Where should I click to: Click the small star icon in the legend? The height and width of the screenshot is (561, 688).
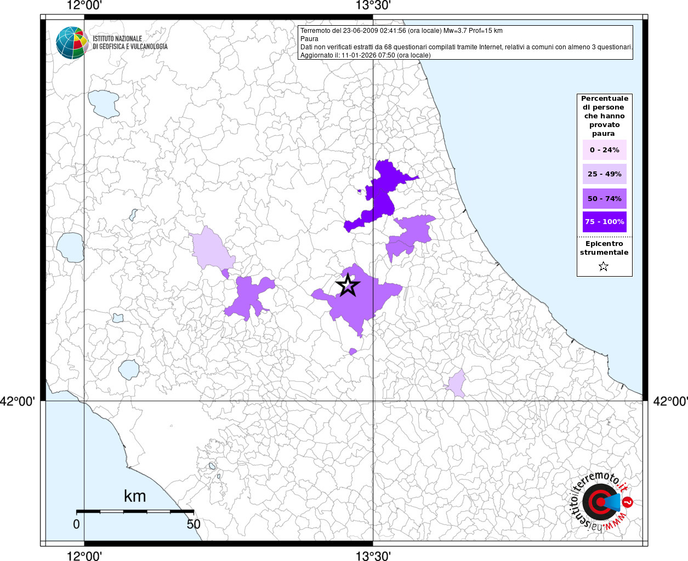click(604, 267)
